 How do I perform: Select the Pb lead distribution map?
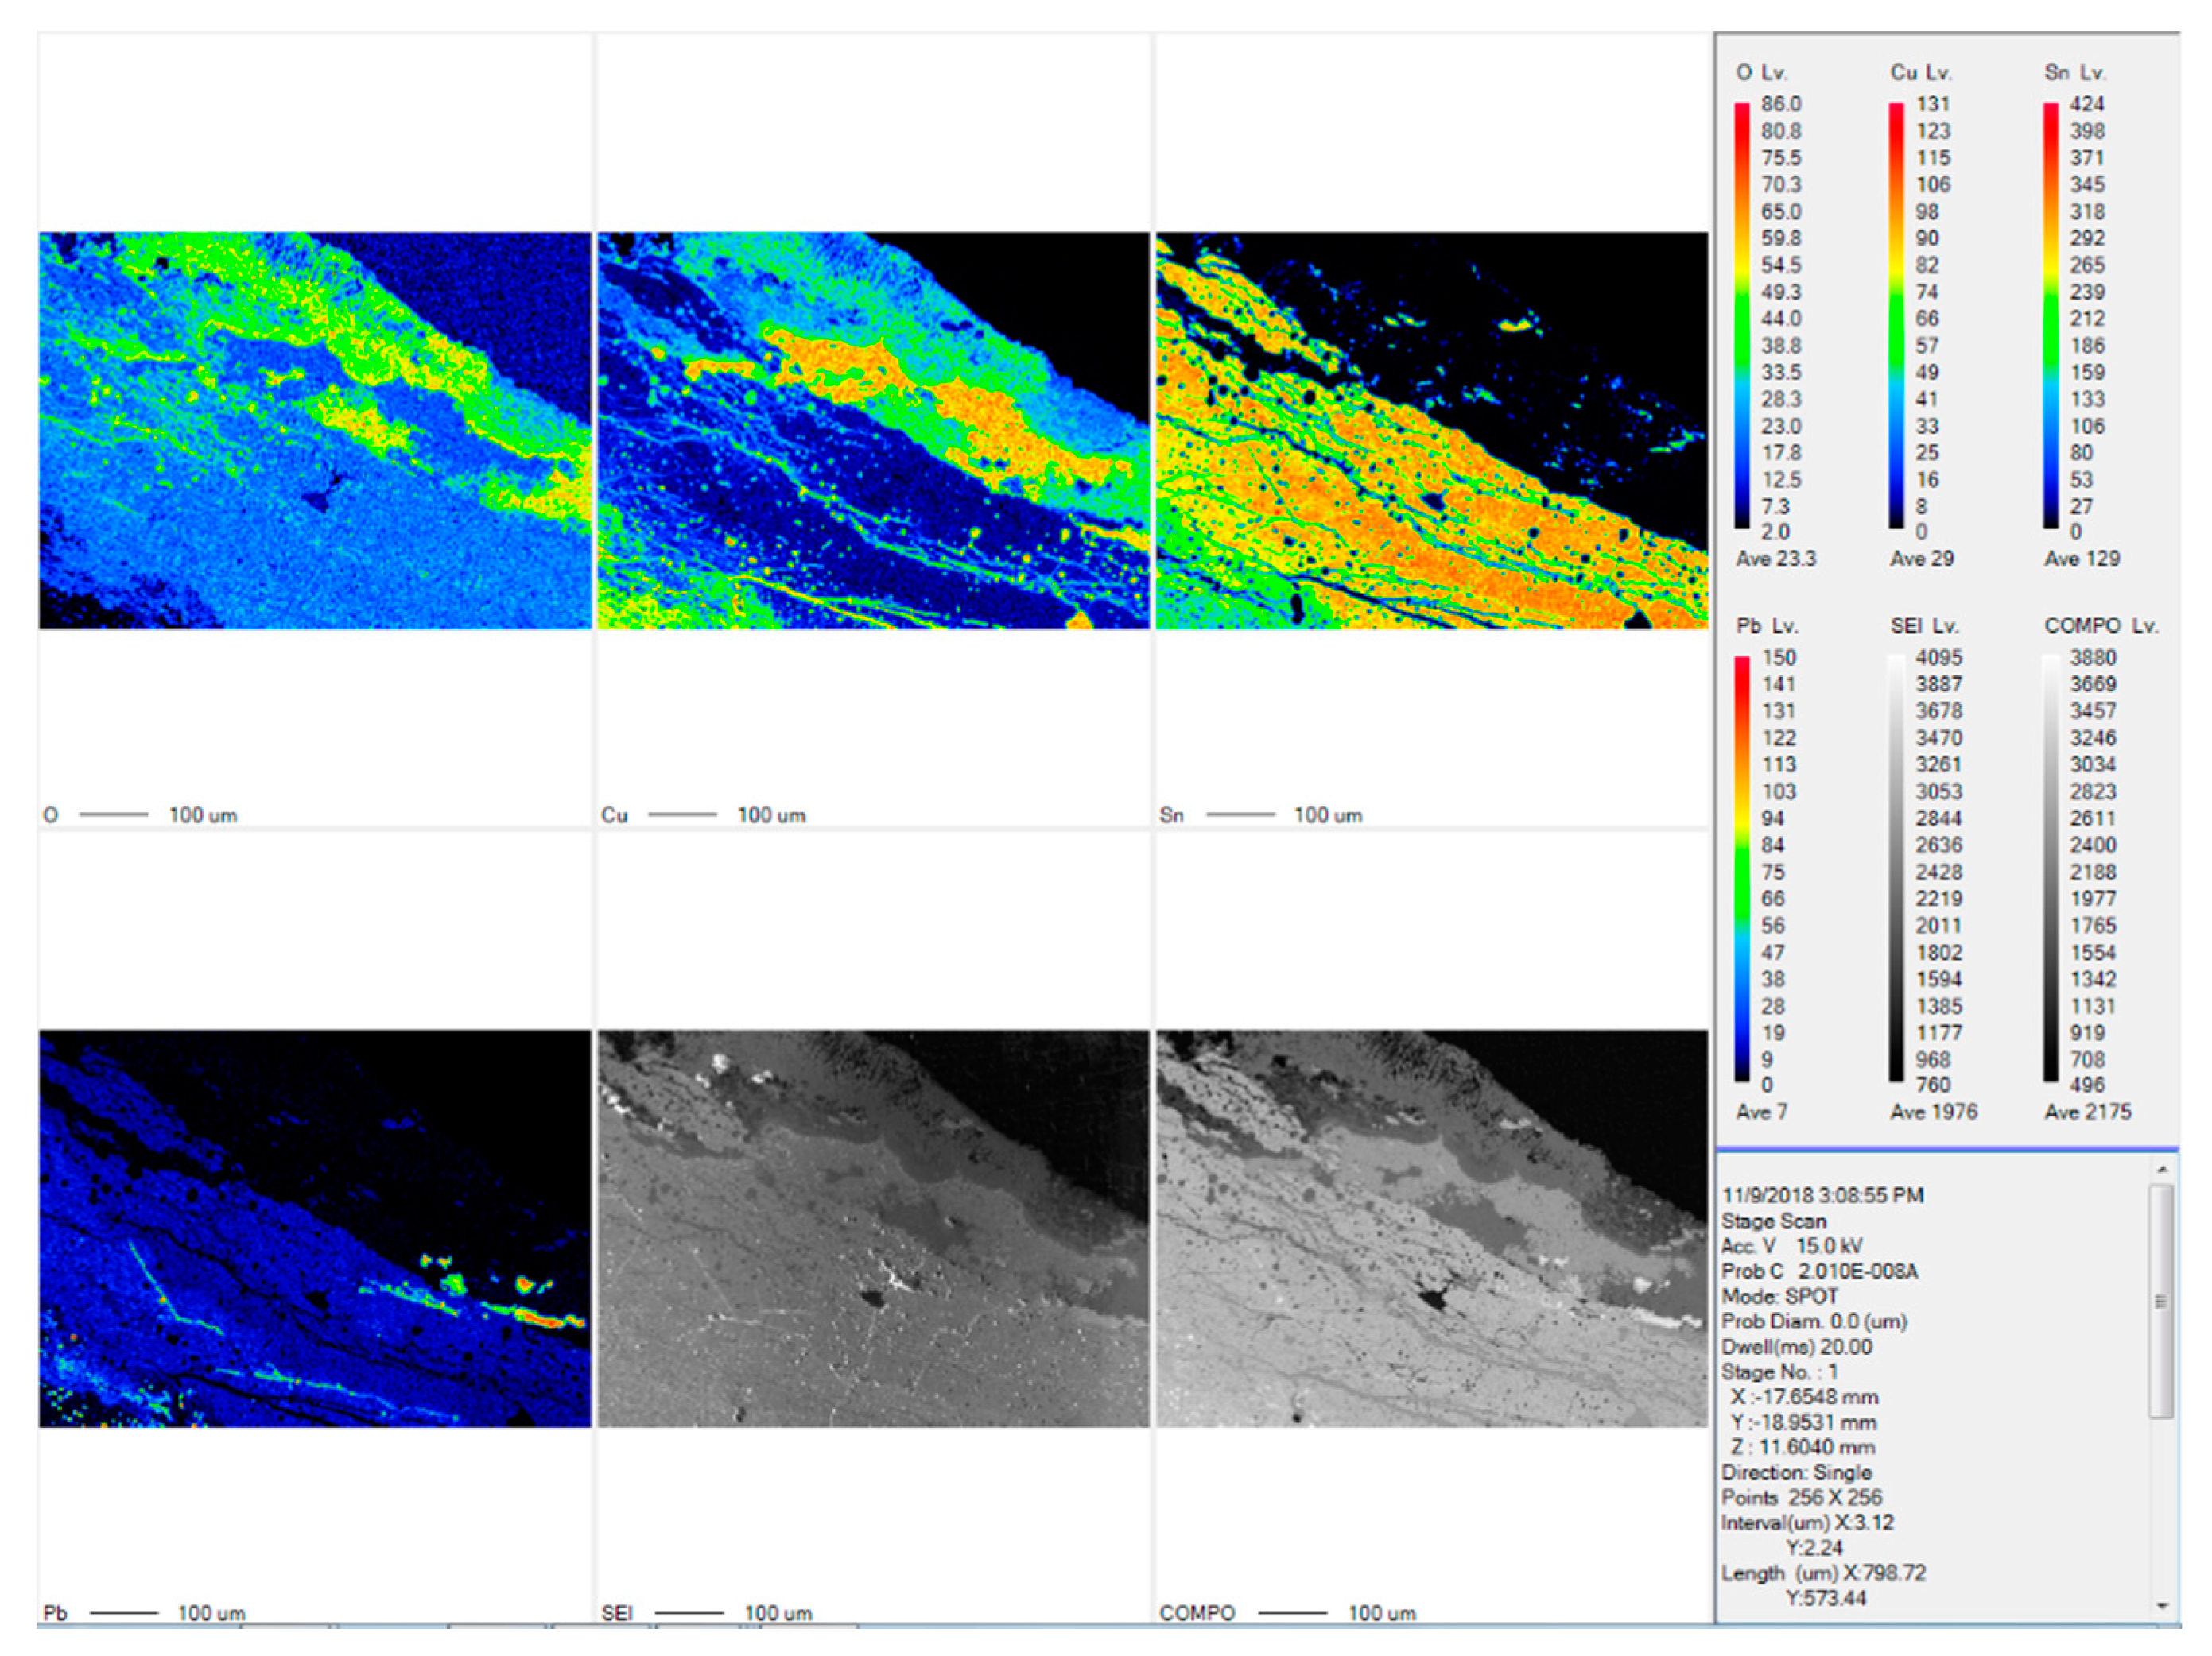click(x=315, y=1227)
